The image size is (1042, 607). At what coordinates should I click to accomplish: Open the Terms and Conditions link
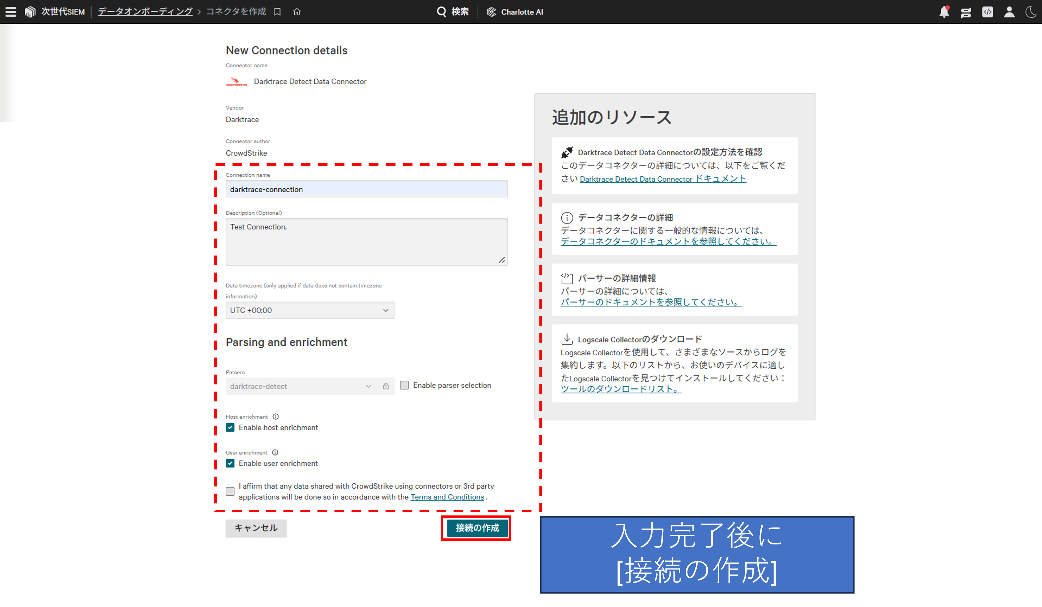[447, 497]
